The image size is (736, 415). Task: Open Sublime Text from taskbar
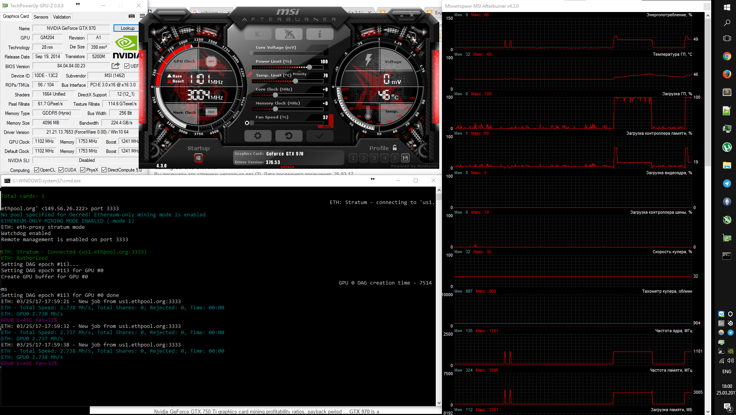(727, 92)
